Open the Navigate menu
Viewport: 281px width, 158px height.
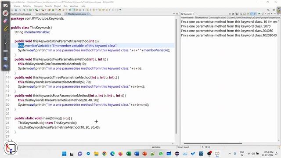38,6
